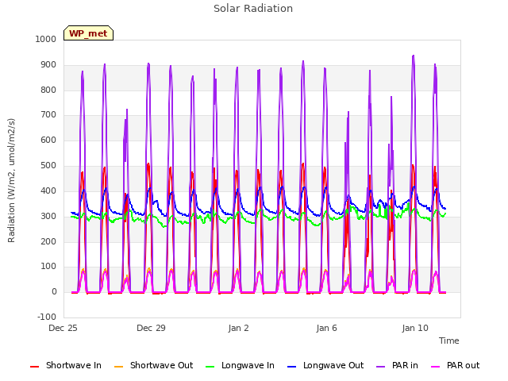Click the 0 y-axis tick label
Image resolution: width=508 pixels, height=381 pixels.
(x=54, y=292)
